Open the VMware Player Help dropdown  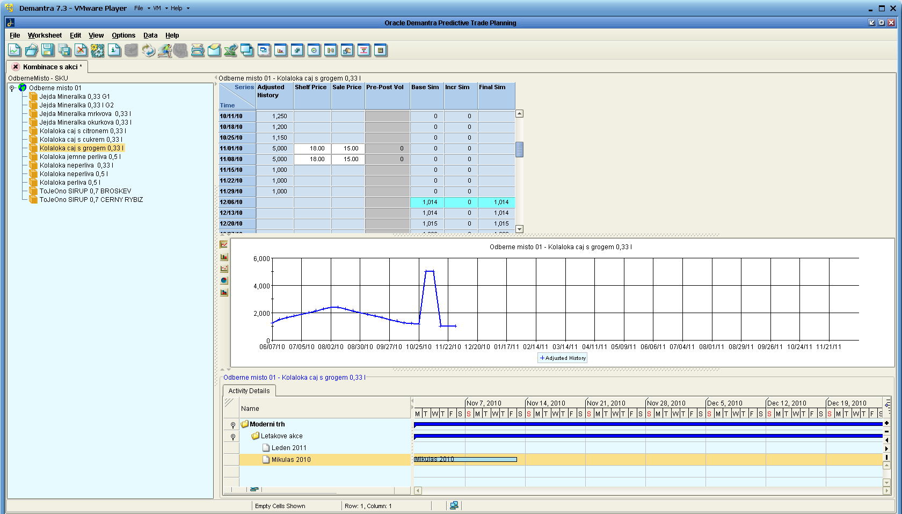[x=180, y=8]
